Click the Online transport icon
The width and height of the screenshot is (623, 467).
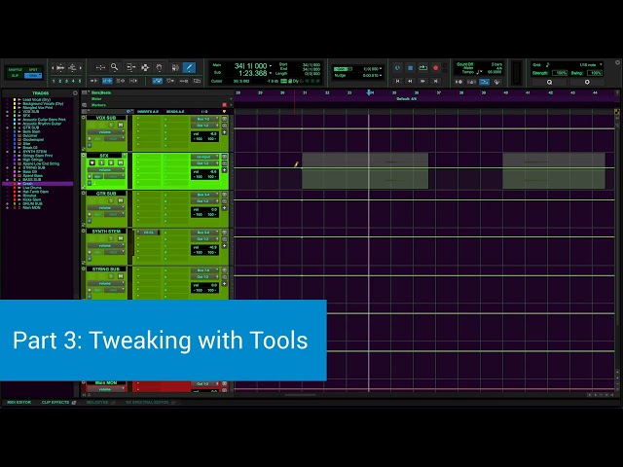397,68
